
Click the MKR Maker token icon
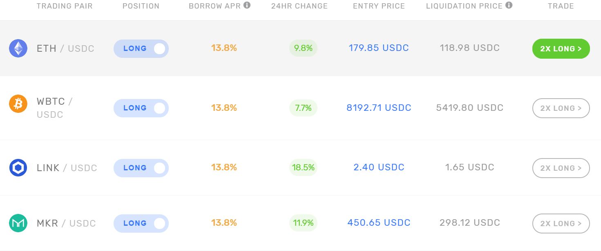pos(18,223)
